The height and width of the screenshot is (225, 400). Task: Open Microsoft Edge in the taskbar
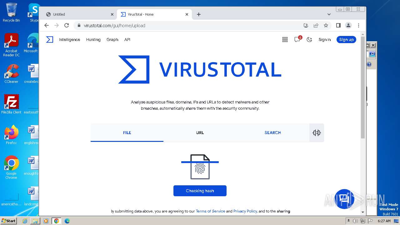pyautogui.click(x=67, y=221)
